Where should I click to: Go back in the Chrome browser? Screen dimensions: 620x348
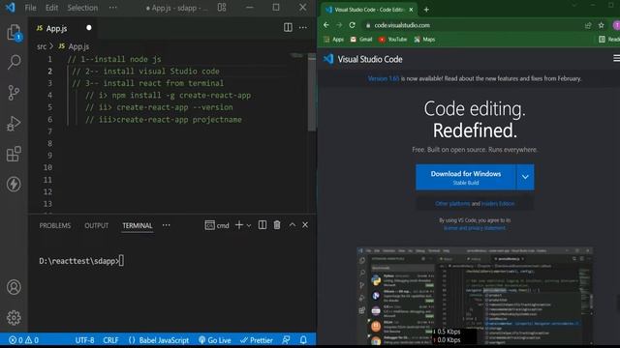(326, 25)
